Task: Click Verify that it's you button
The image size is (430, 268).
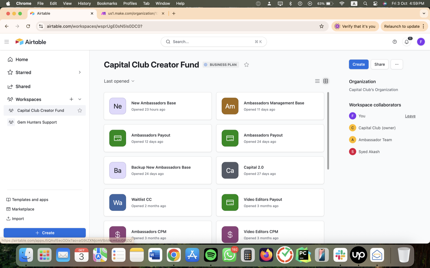Action: coord(355,26)
